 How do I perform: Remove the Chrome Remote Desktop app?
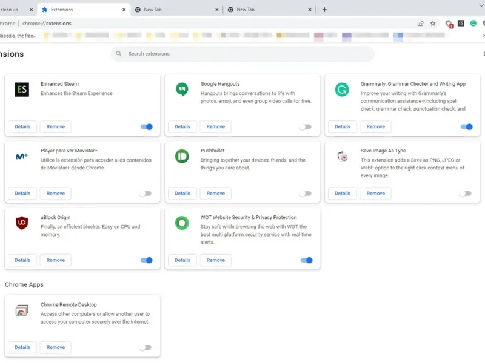pyautogui.click(x=56, y=347)
